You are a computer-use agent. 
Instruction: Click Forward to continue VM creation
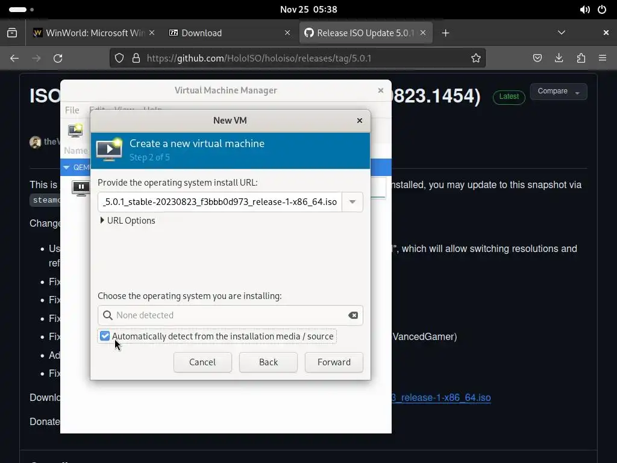(x=334, y=362)
